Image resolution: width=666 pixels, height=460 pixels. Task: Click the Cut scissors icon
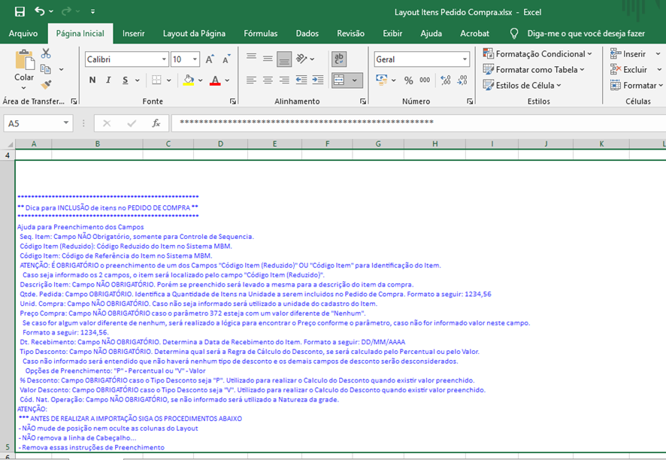click(x=46, y=54)
